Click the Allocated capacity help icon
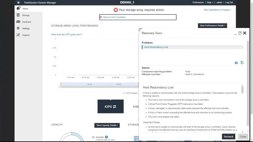Image resolution: width=253 pixels, height=142 pixels. (x=106, y=137)
